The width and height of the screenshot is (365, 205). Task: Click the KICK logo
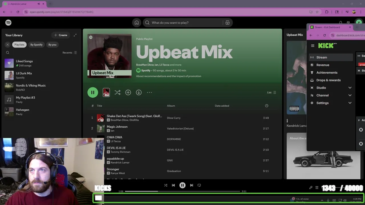tap(327, 46)
